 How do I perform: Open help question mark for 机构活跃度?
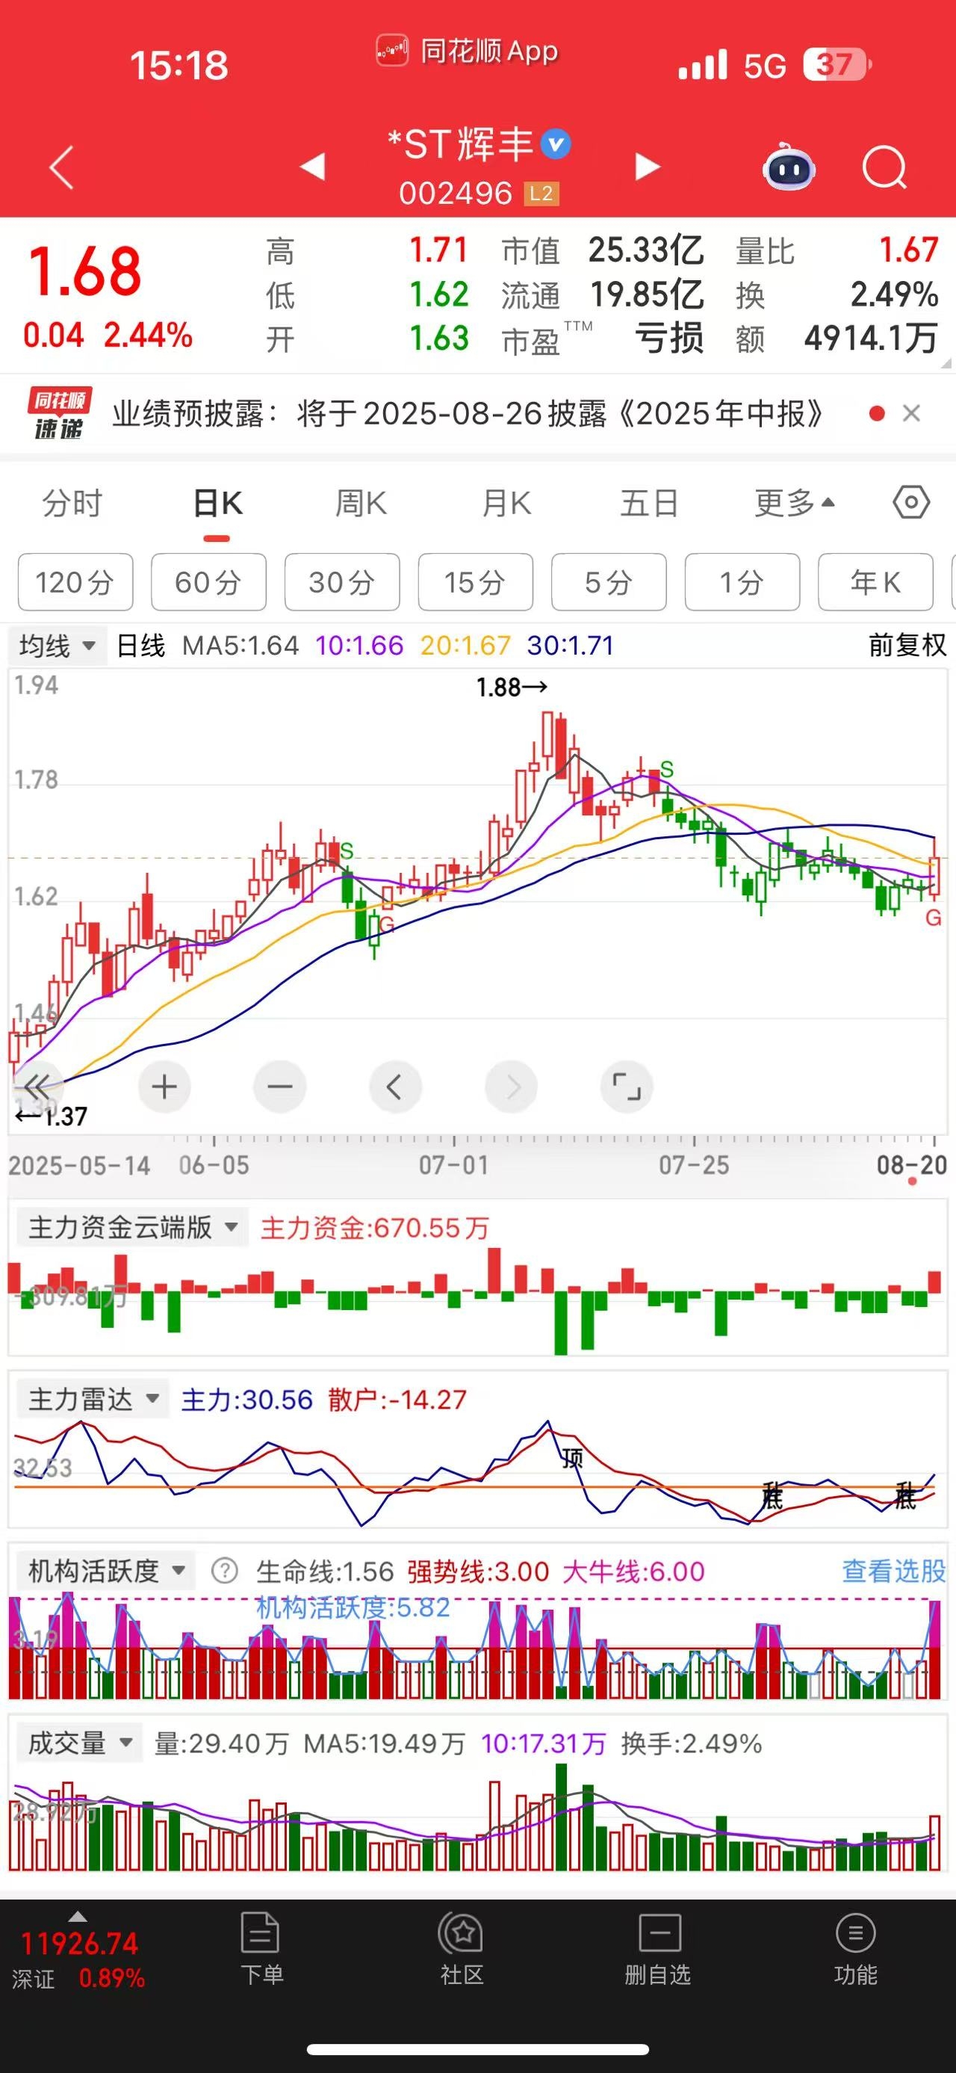[x=224, y=1570]
